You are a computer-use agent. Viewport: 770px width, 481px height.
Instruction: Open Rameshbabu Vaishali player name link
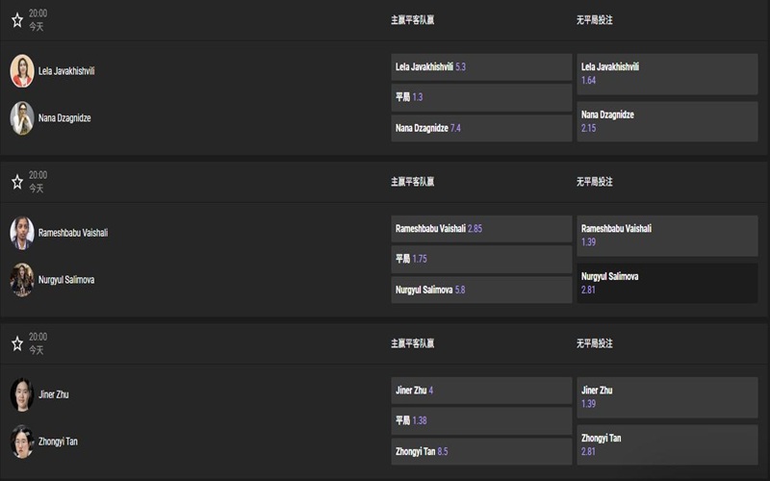(73, 233)
